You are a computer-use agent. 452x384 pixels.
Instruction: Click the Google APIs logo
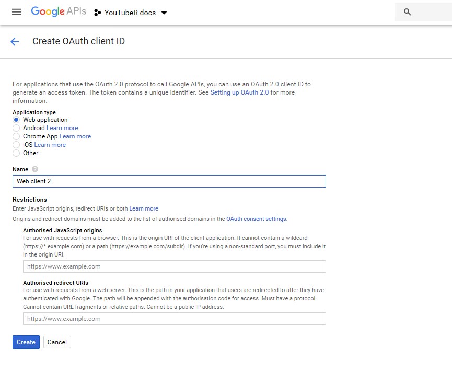(x=58, y=12)
